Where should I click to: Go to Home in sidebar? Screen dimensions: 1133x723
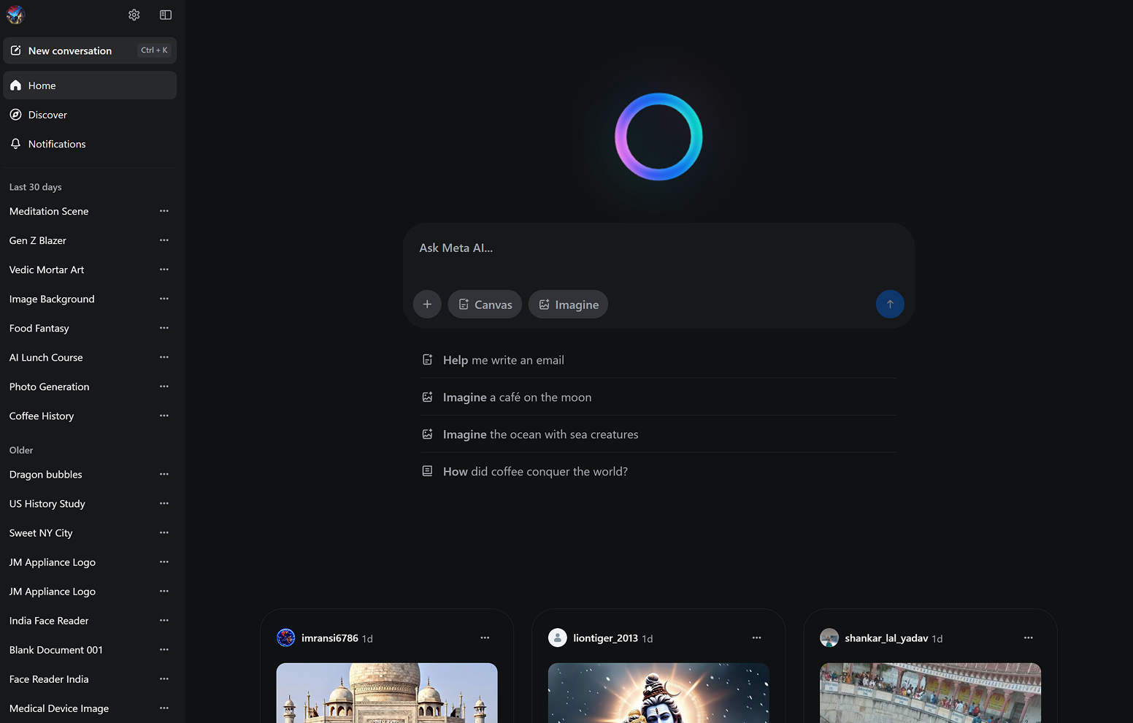click(x=90, y=85)
